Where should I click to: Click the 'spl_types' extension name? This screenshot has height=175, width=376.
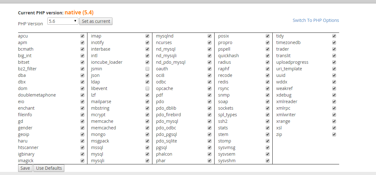pos(227,115)
